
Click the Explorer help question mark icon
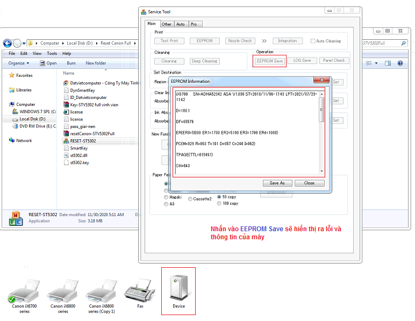pyautogui.click(x=400, y=63)
